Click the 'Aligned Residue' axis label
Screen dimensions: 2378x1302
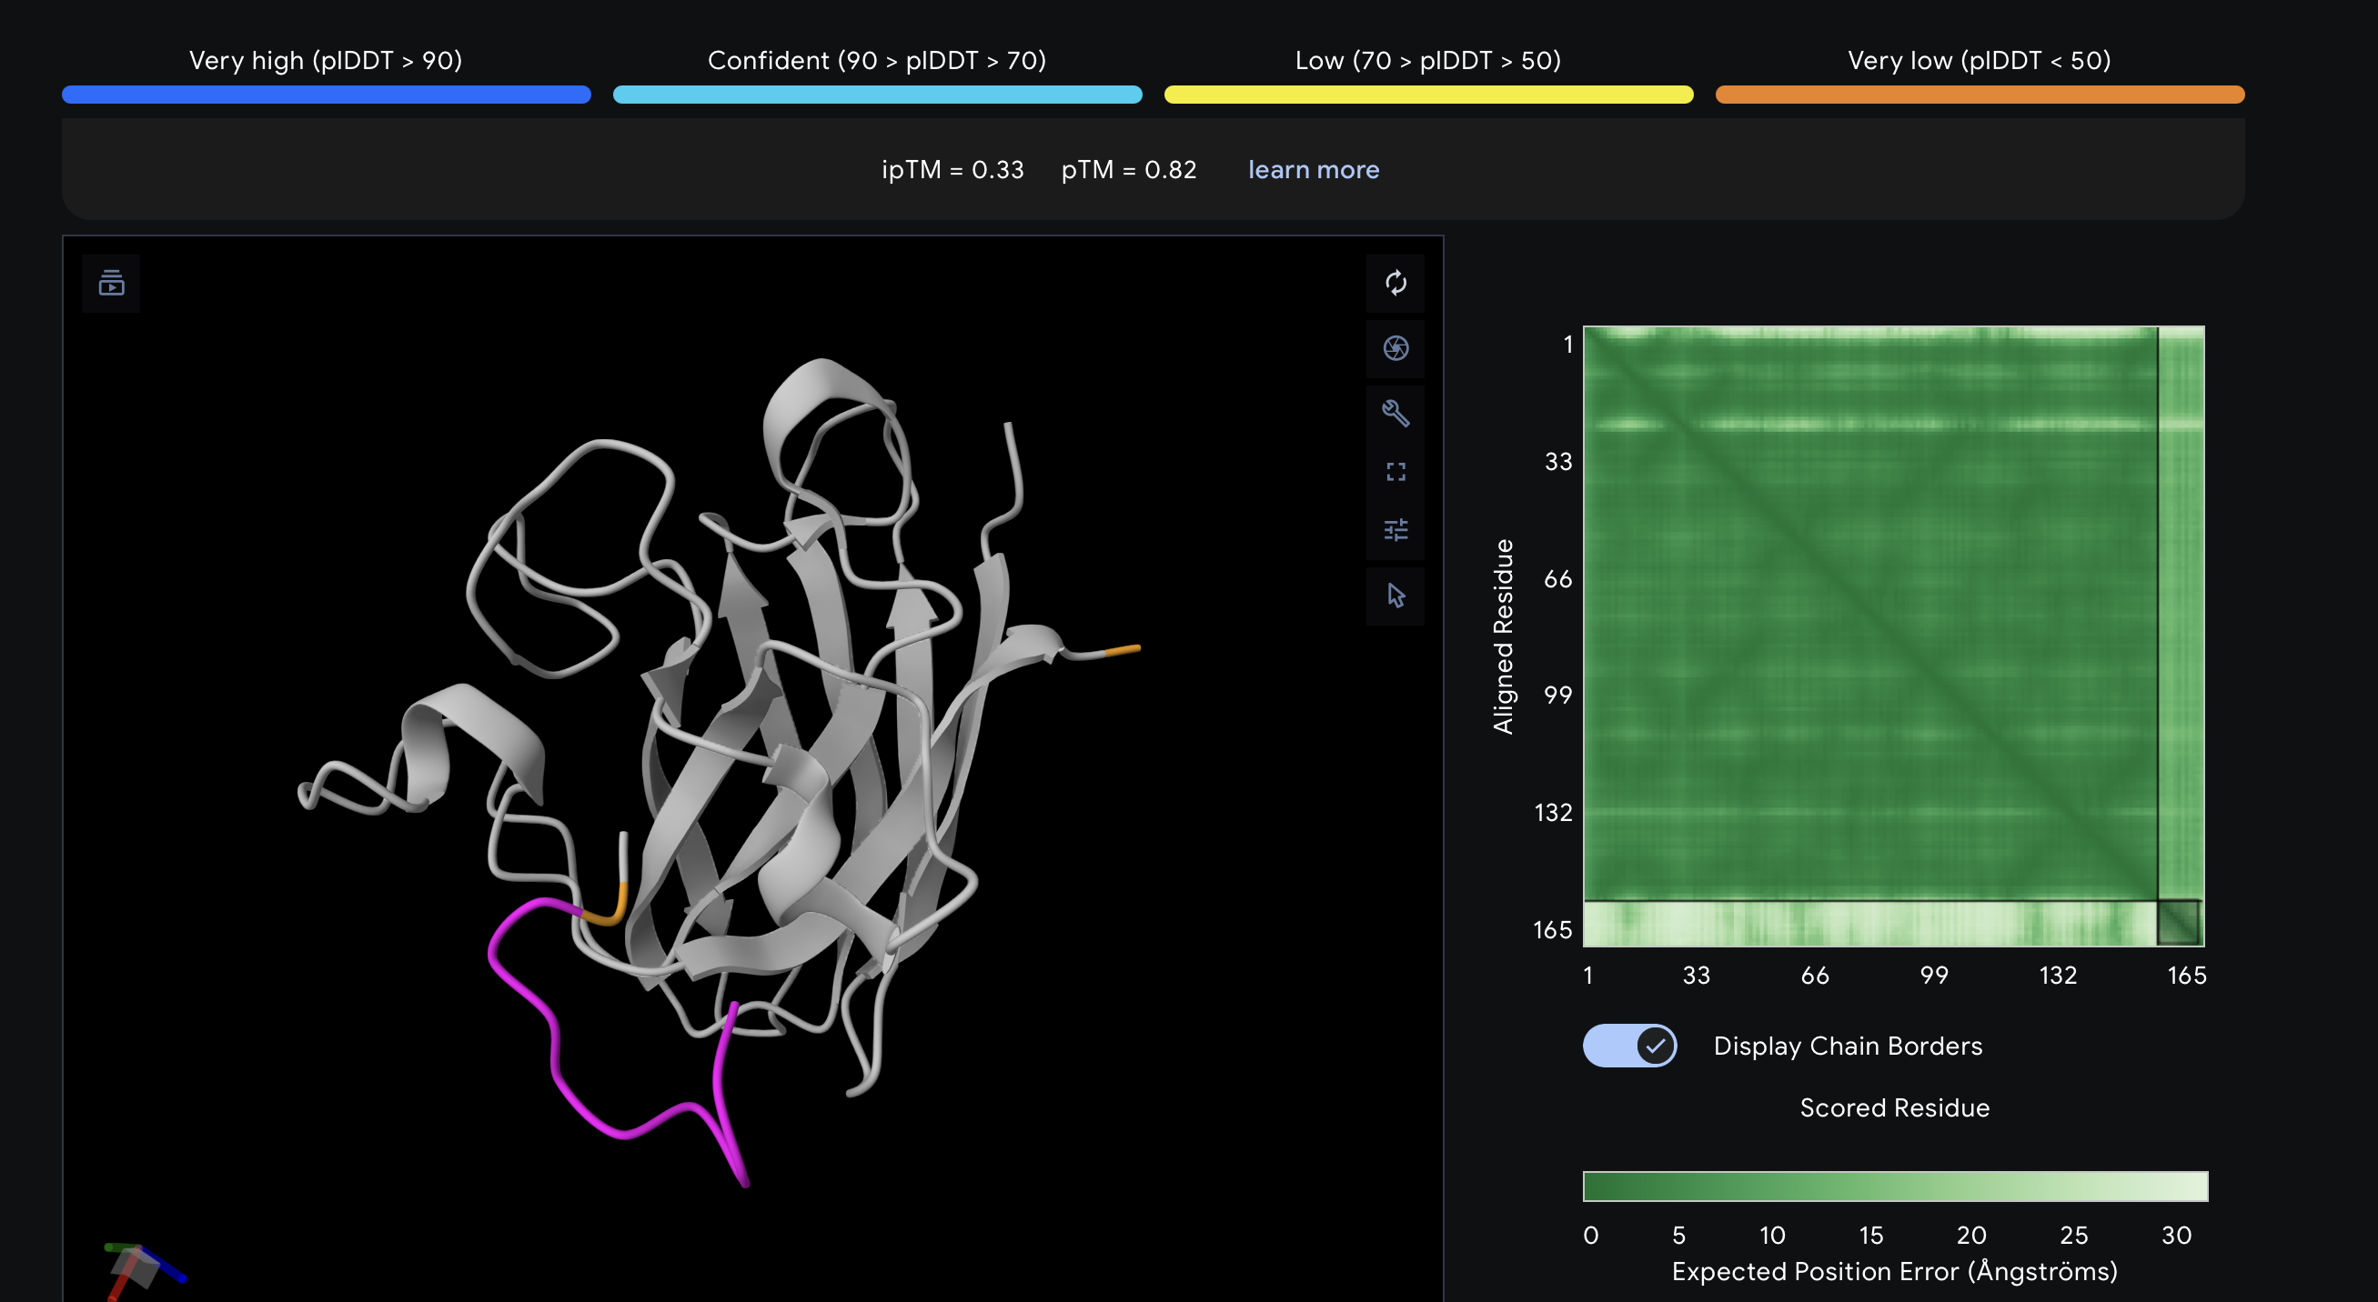1504,636
